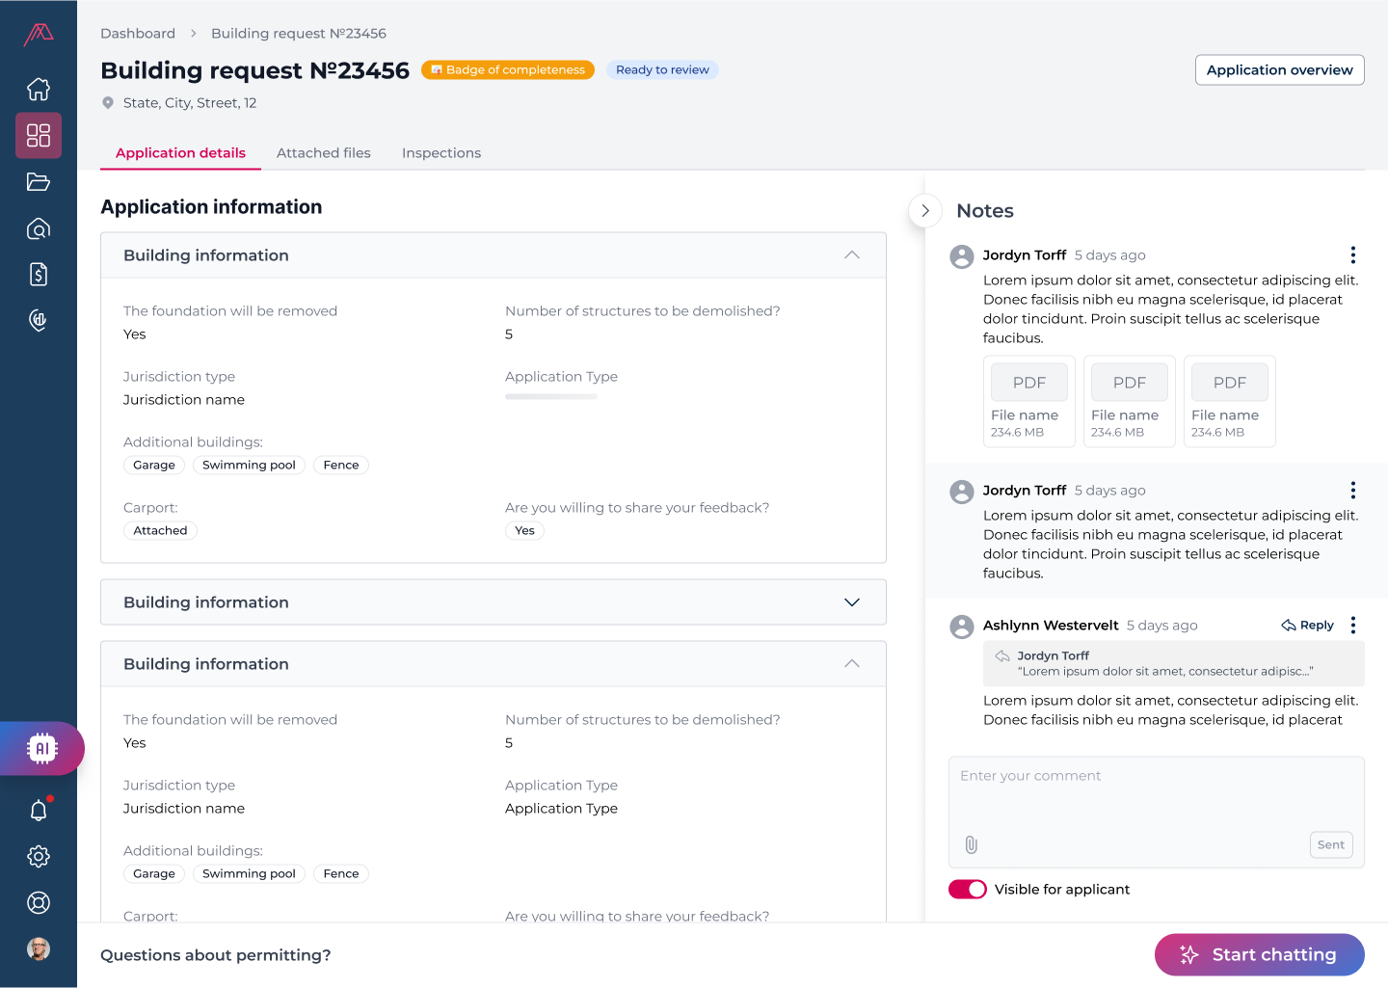Viewport: 1388px width, 988px height.
Task: Open the Home icon in sidebar
Action: click(39, 90)
